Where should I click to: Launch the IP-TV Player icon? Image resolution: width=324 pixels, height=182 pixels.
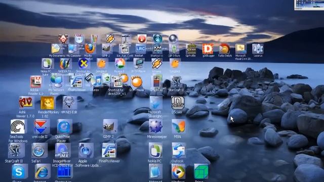coord(139,64)
